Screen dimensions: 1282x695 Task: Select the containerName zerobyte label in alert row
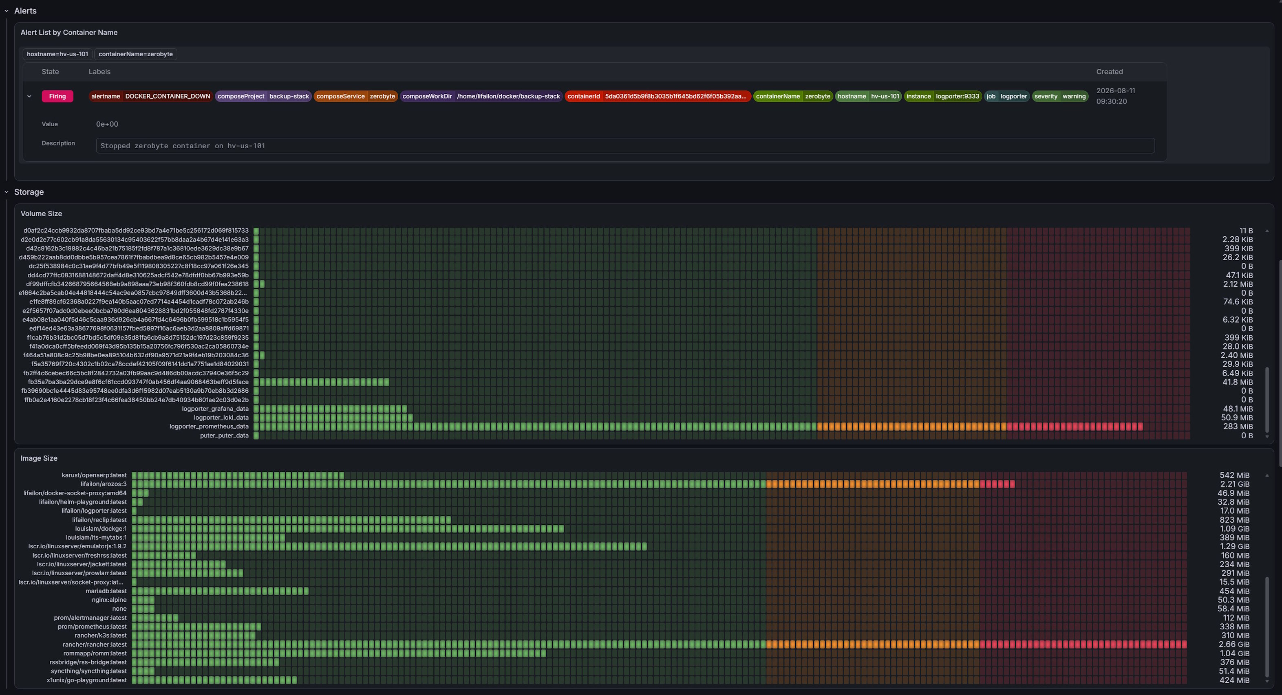pos(793,97)
